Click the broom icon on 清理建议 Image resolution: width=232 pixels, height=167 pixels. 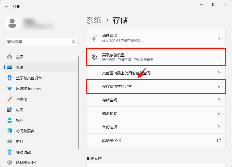point(94,38)
